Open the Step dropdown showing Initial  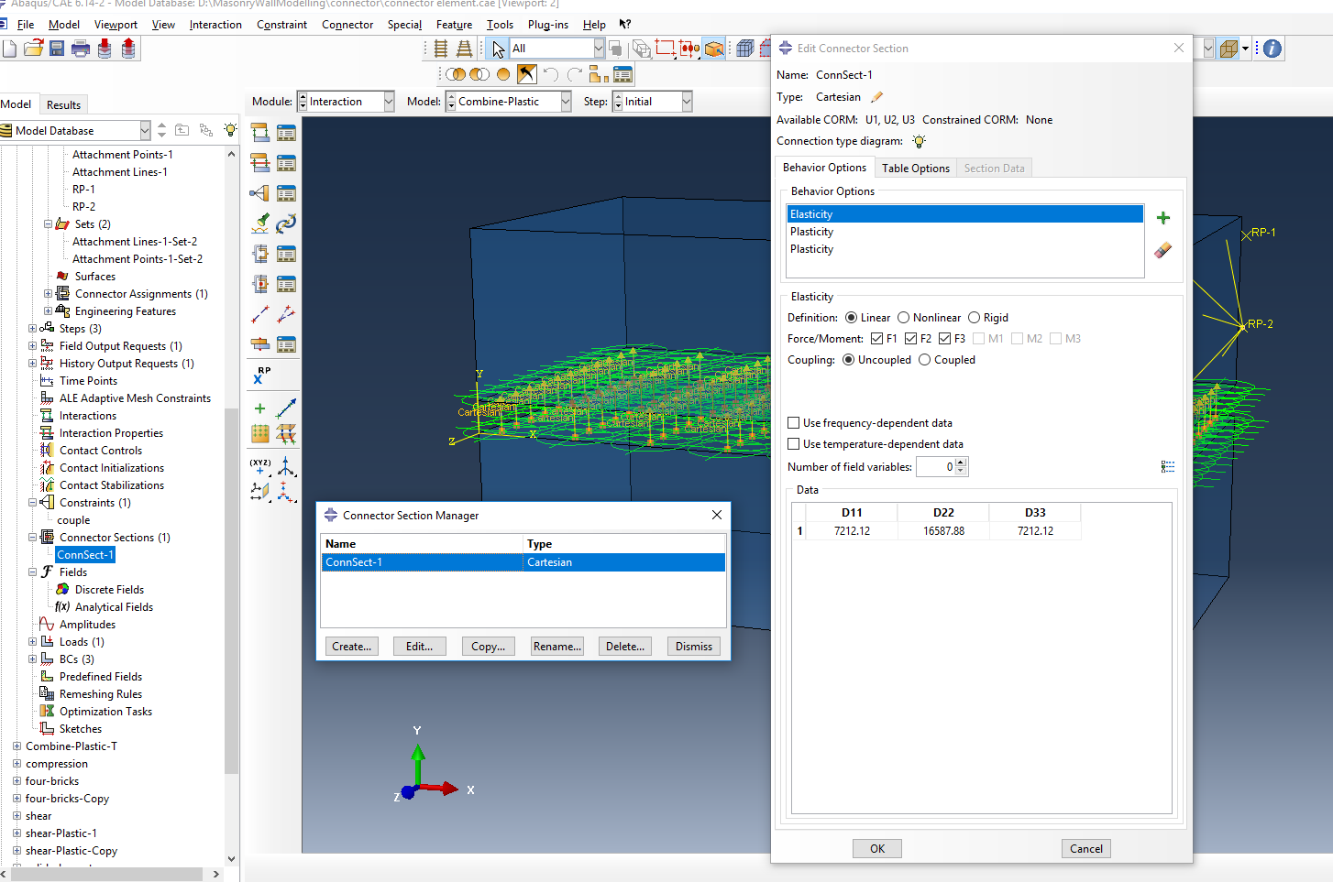click(x=687, y=102)
